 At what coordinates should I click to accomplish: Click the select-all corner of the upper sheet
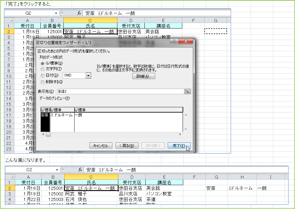pos(9,20)
